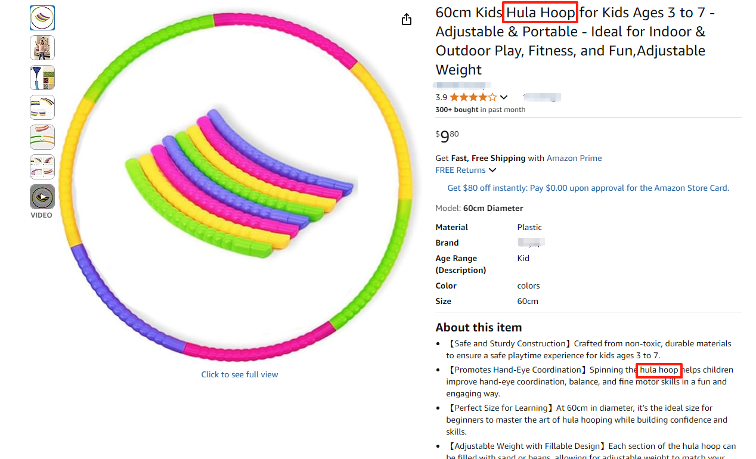Open the Amazon Prime link

point(574,158)
